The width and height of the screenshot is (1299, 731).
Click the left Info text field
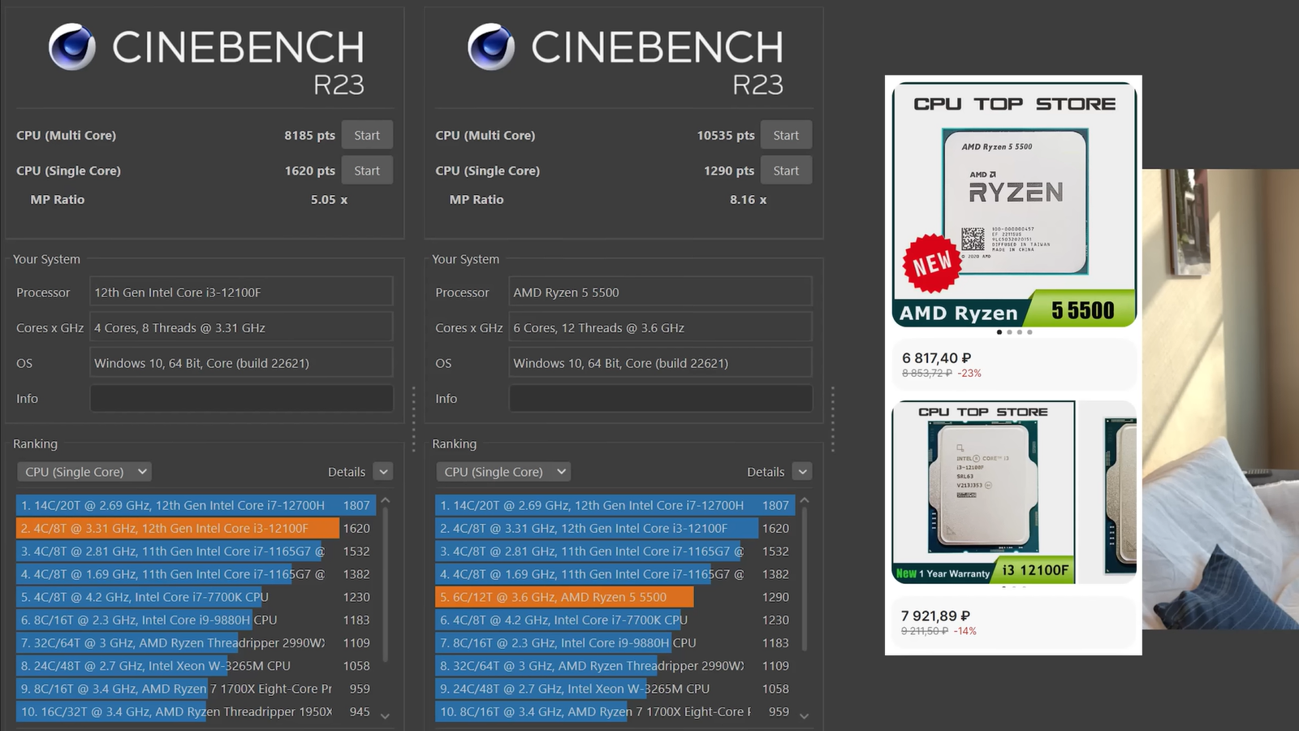241,399
